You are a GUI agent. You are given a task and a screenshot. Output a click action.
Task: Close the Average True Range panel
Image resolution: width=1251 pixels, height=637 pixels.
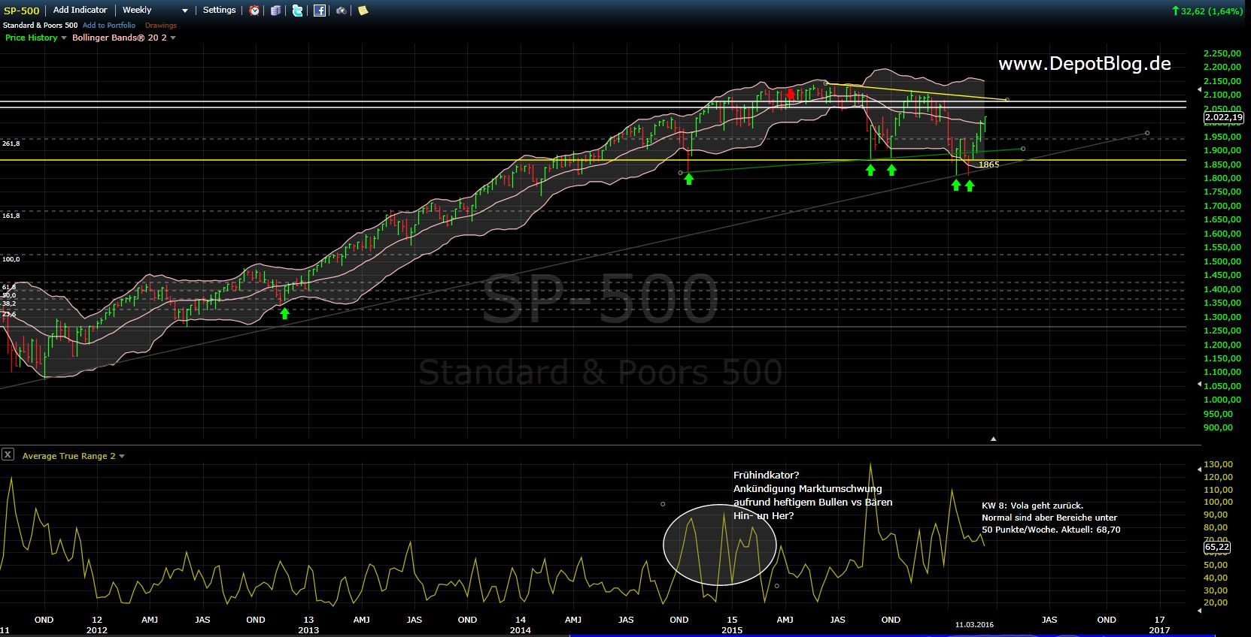click(x=8, y=454)
